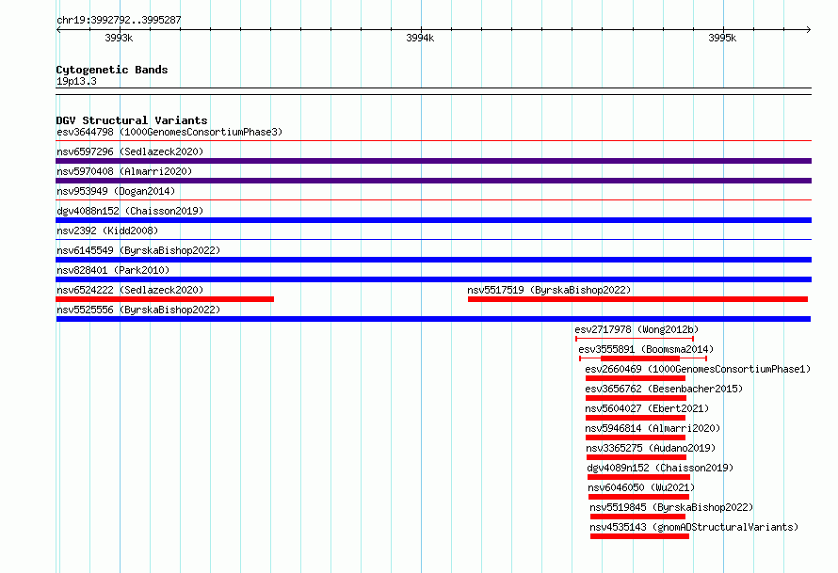Click the esv3555891 (Boomsma2014) label
Image resolution: width=838 pixels, height=573 pixels.
tap(646, 349)
